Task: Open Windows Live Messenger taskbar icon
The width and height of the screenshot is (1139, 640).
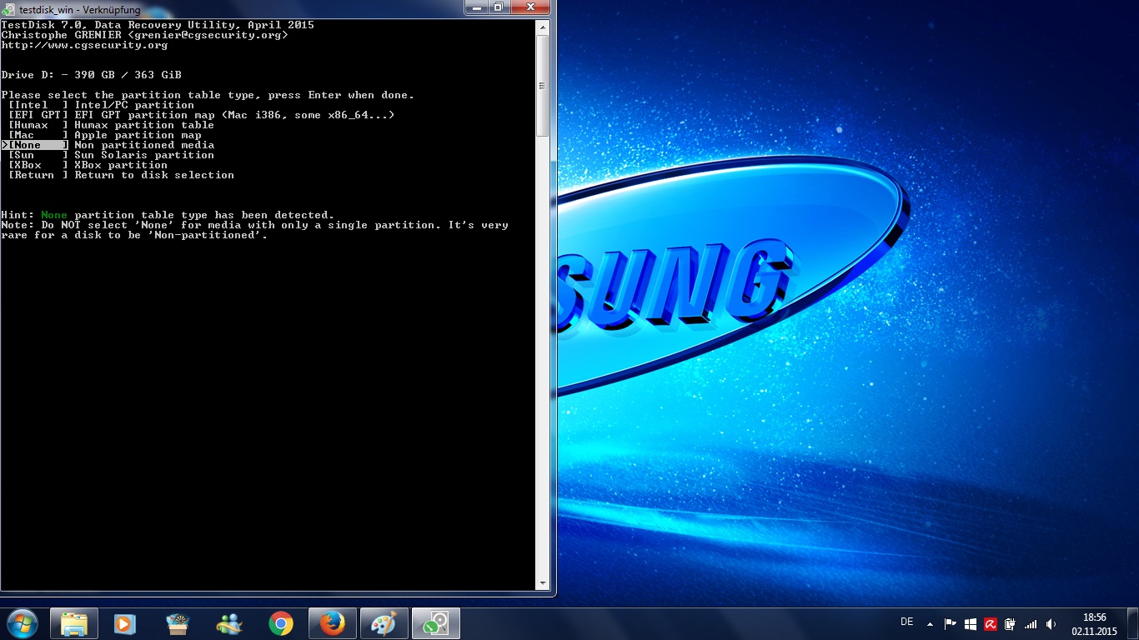Action: coord(228,623)
